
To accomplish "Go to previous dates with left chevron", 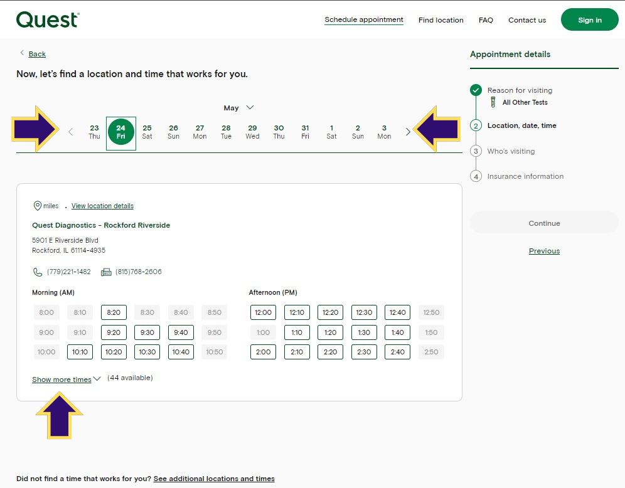I will 70,132.
